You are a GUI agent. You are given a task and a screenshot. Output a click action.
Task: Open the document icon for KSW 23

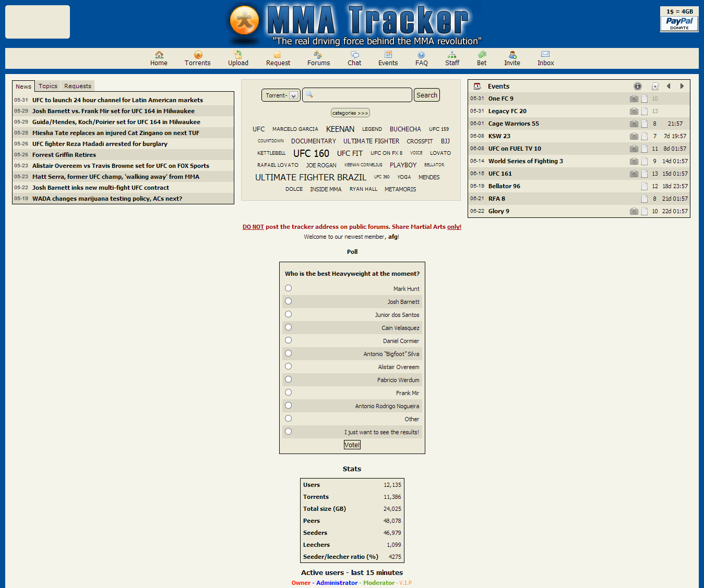[x=645, y=136]
